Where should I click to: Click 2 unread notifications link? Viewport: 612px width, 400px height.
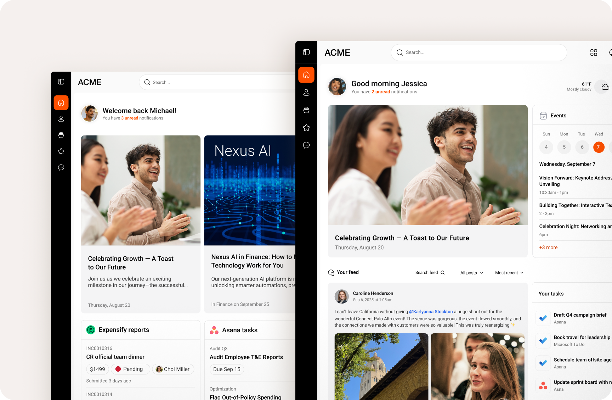coord(381,92)
